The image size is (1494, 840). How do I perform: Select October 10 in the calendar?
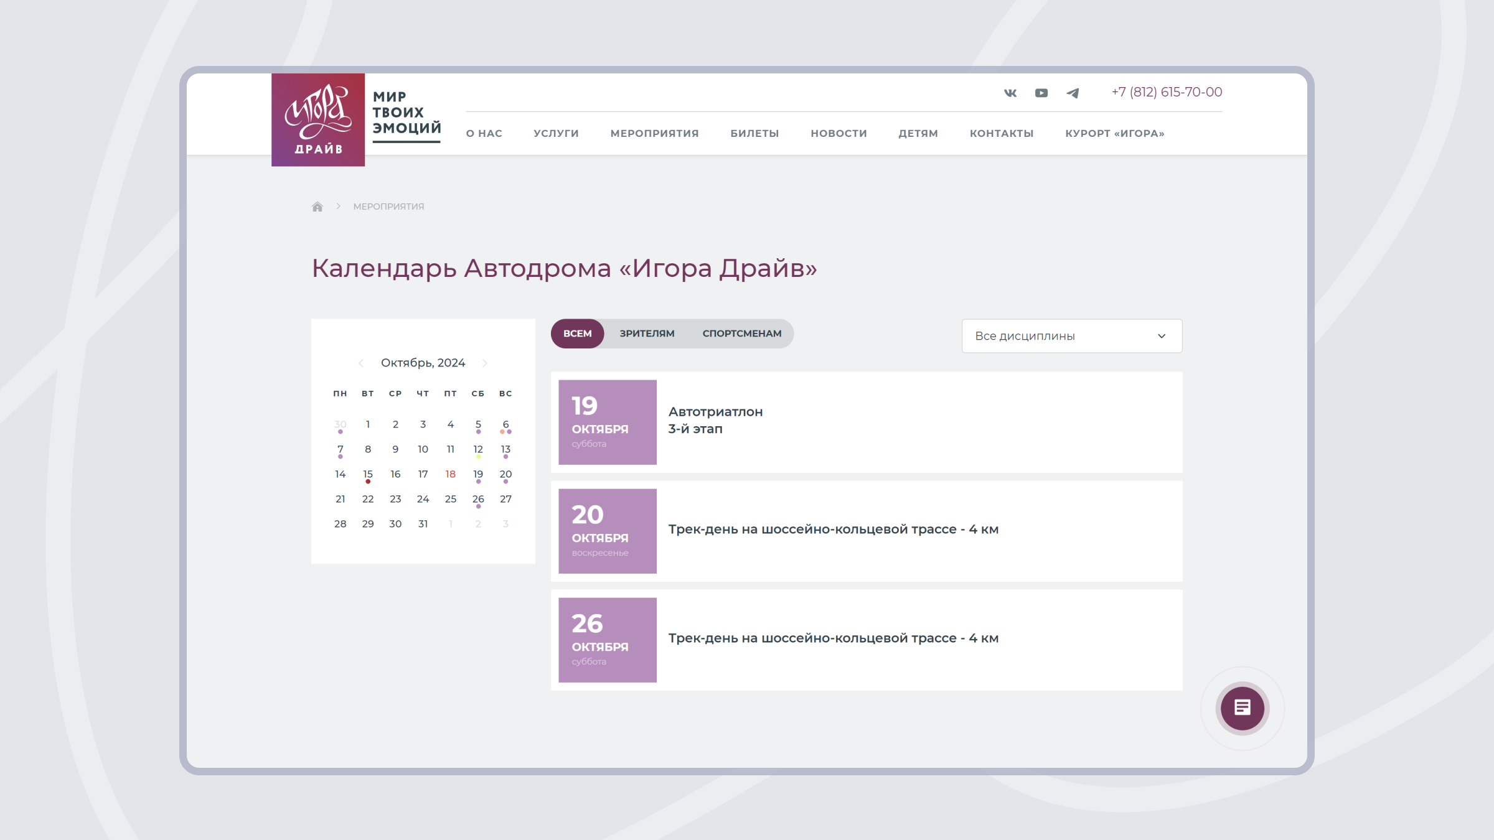(x=423, y=449)
